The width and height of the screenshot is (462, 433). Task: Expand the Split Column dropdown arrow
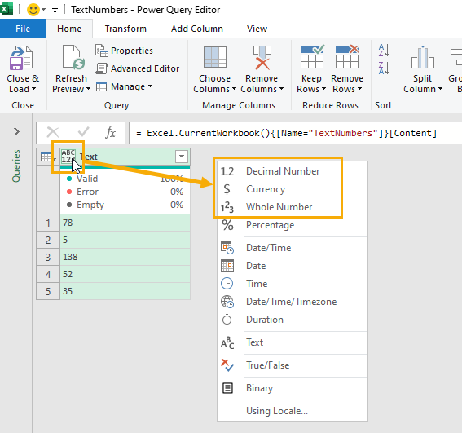click(x=440, y=89)
